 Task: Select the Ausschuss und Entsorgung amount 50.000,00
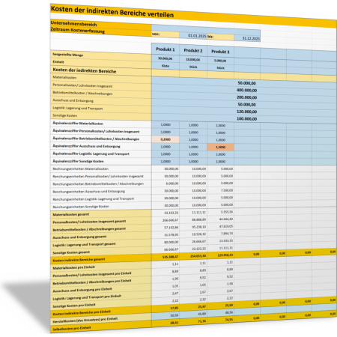coord(246,104)
